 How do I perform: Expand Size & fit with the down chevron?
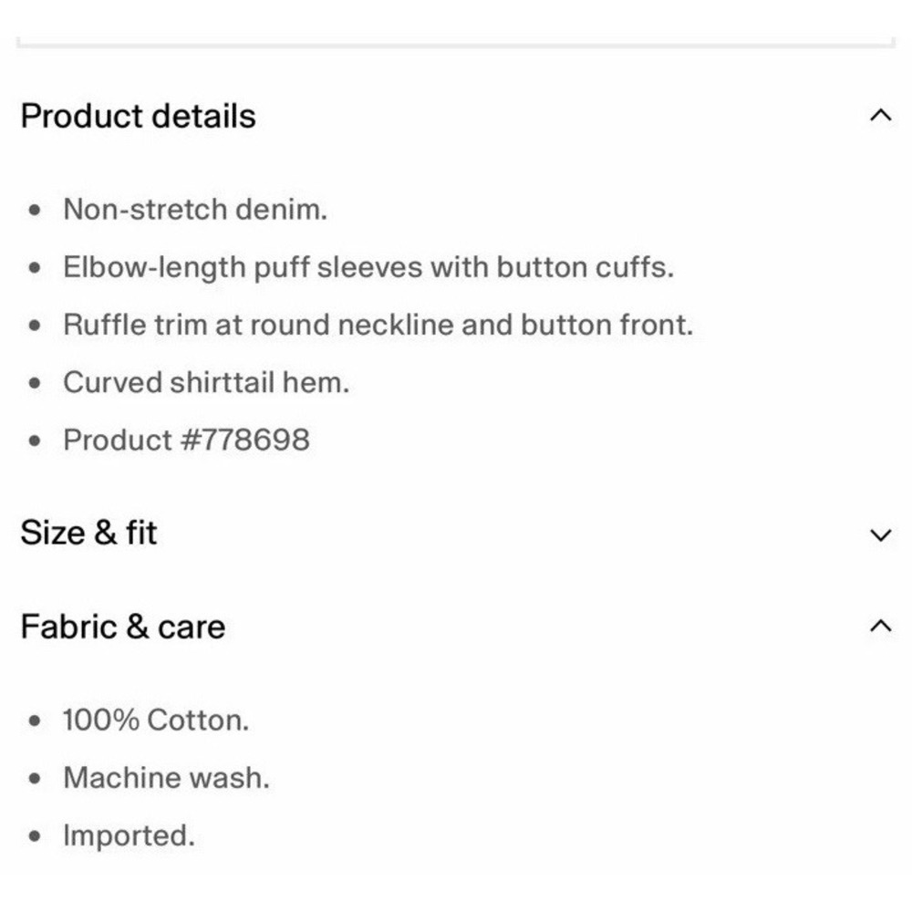881,534
